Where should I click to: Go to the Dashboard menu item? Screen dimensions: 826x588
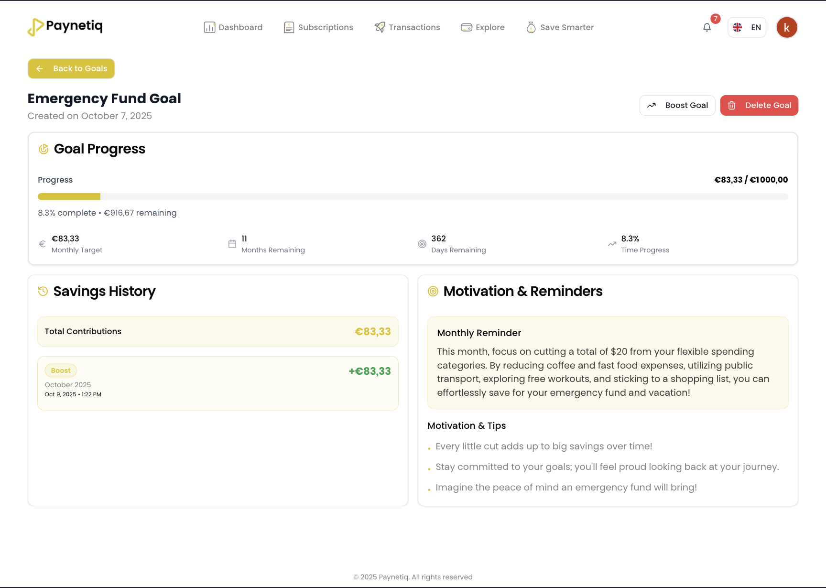click(x=233, y=27)
